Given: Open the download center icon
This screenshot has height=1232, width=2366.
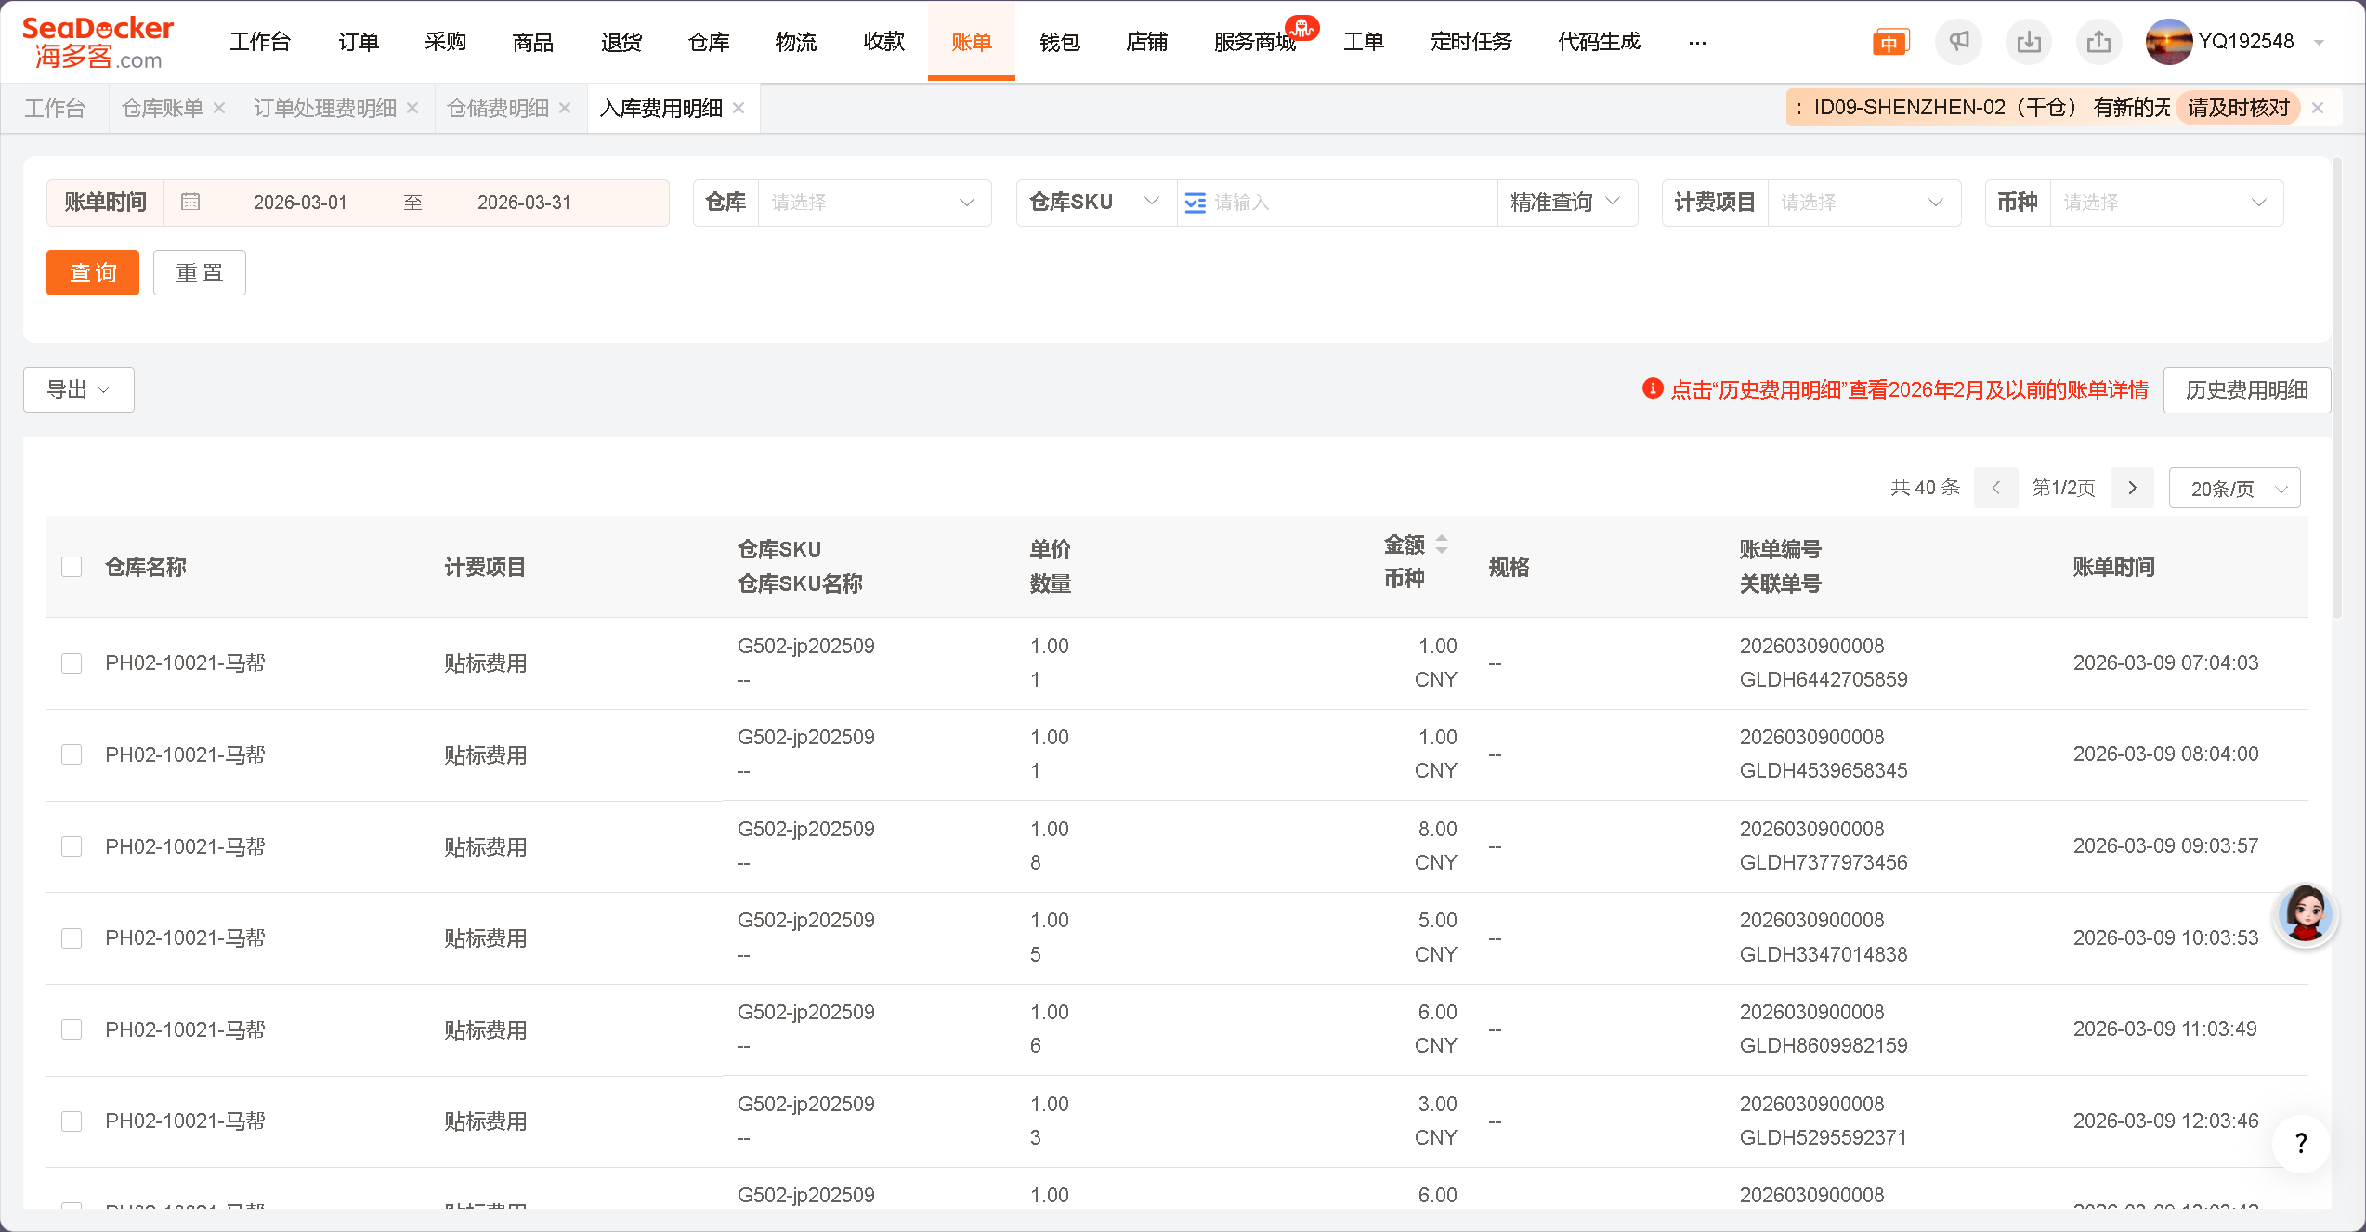Looking at the screenshot, I should click(2029, 42).
